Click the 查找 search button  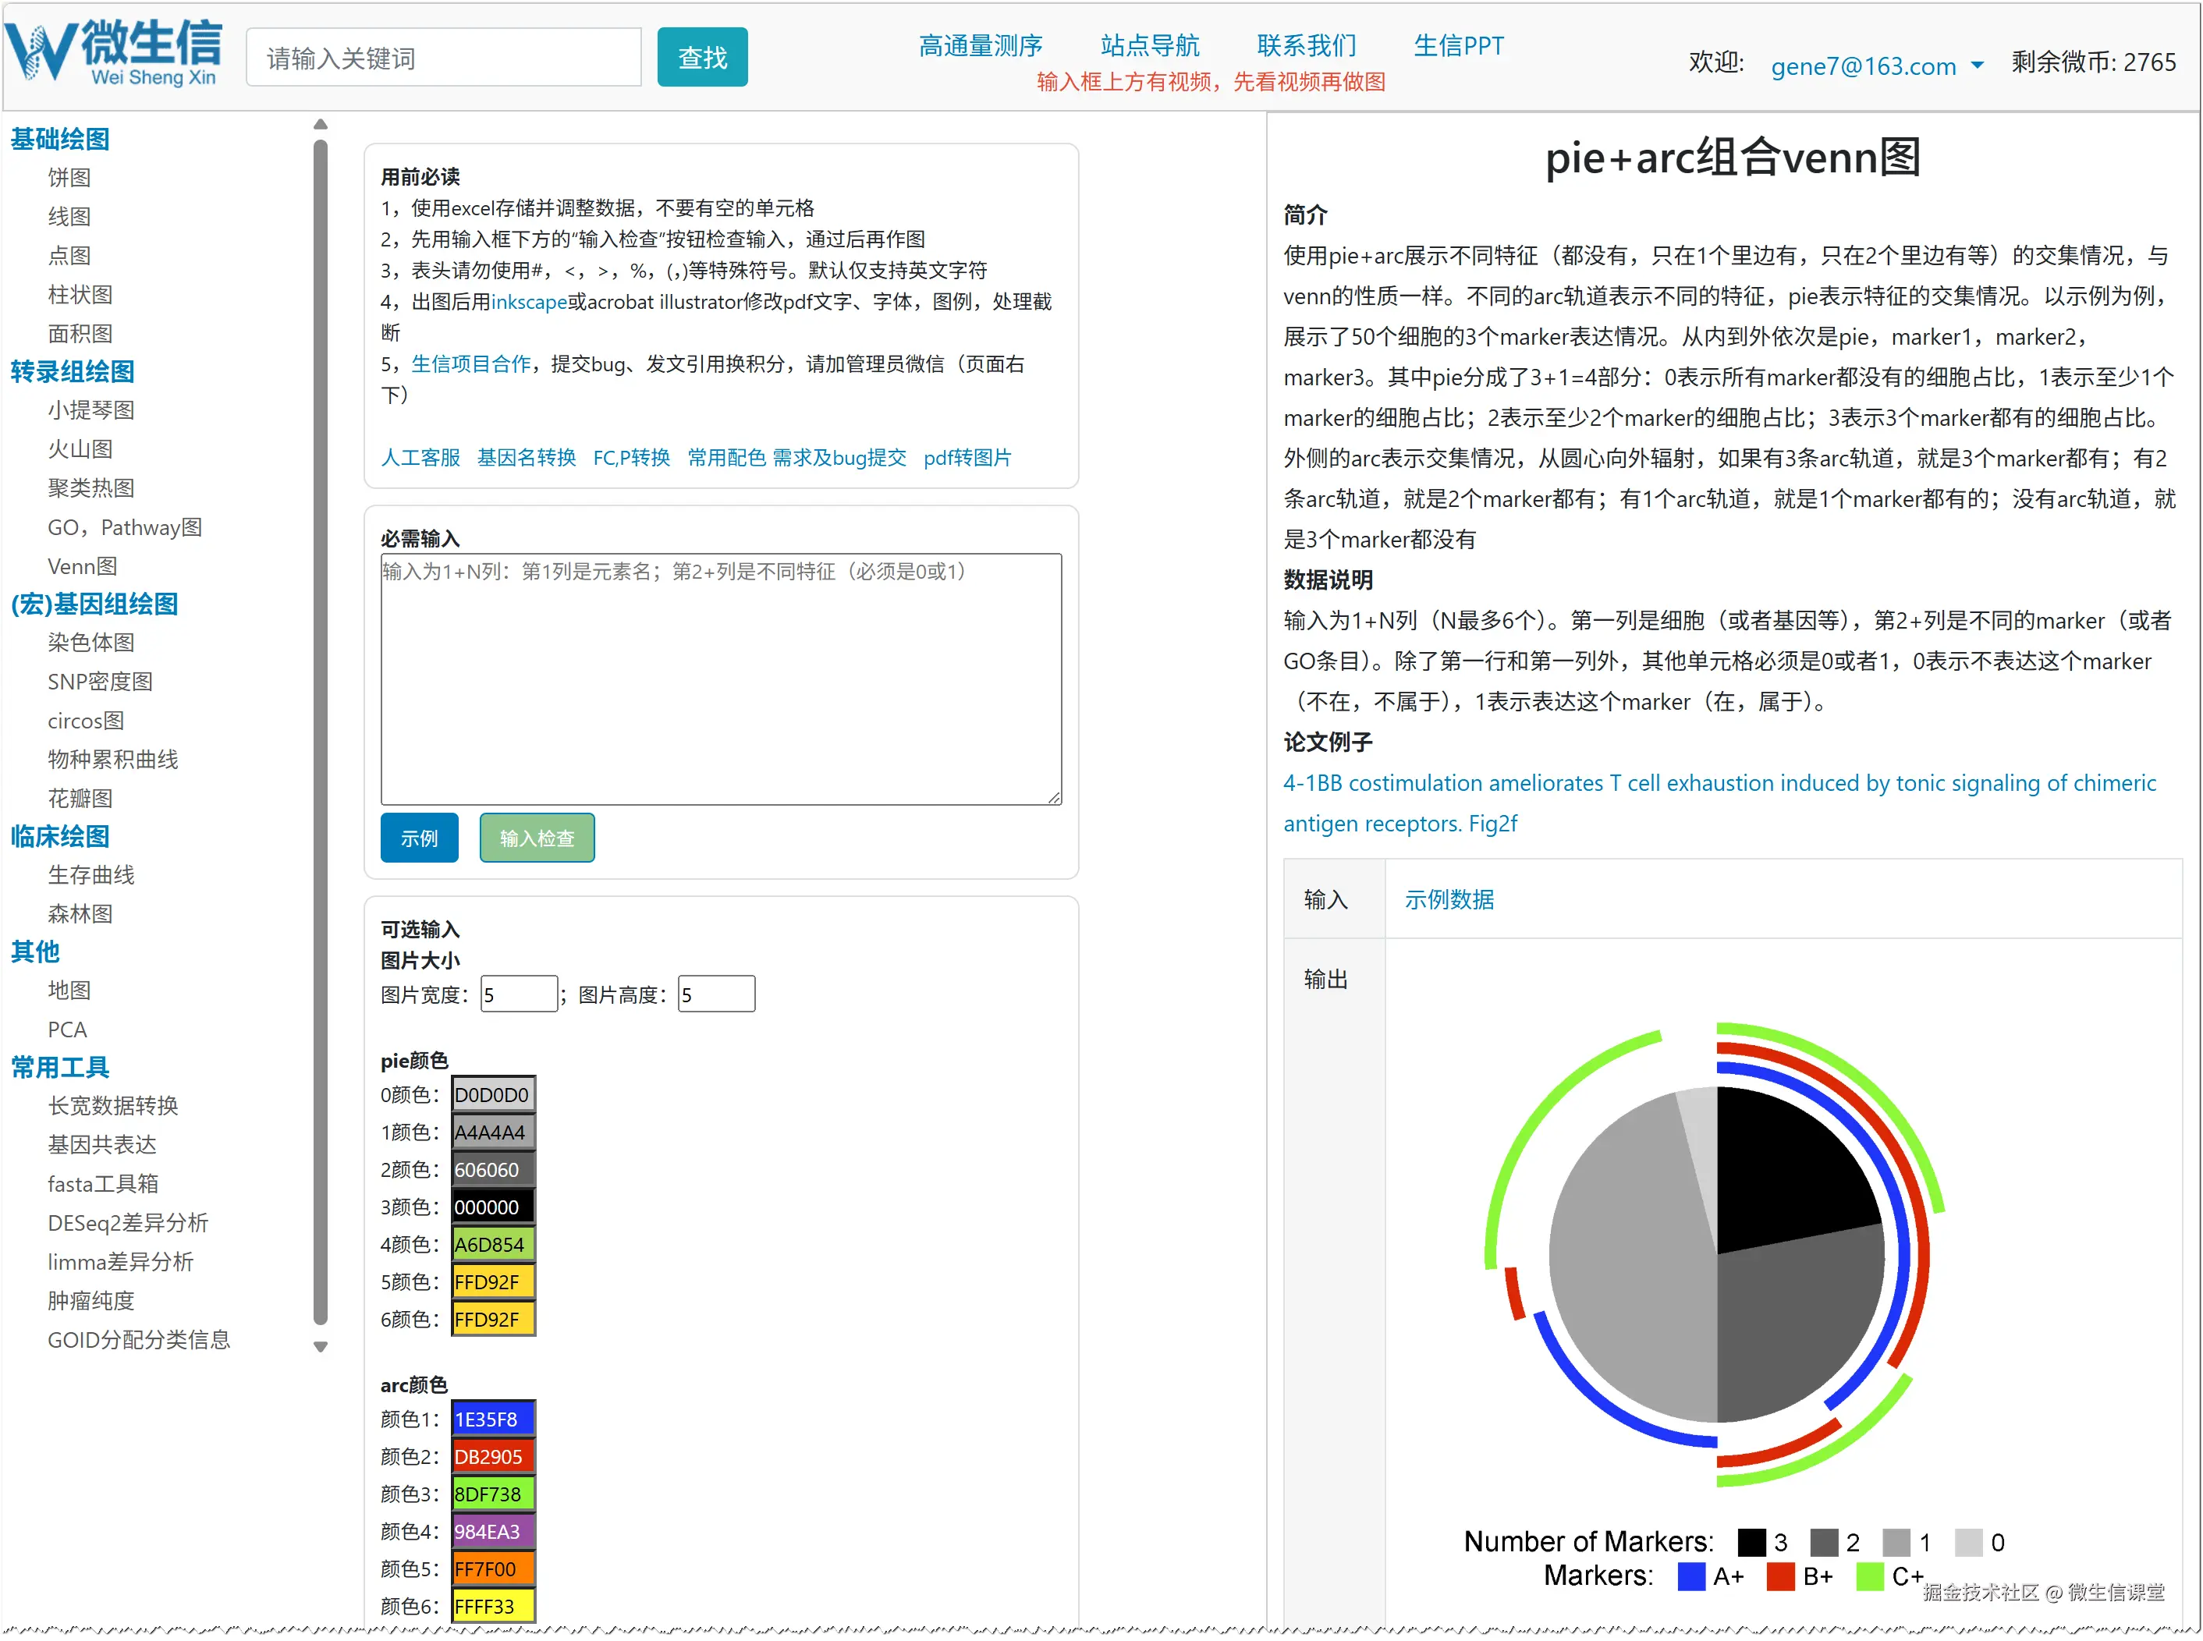pos(701,58)
